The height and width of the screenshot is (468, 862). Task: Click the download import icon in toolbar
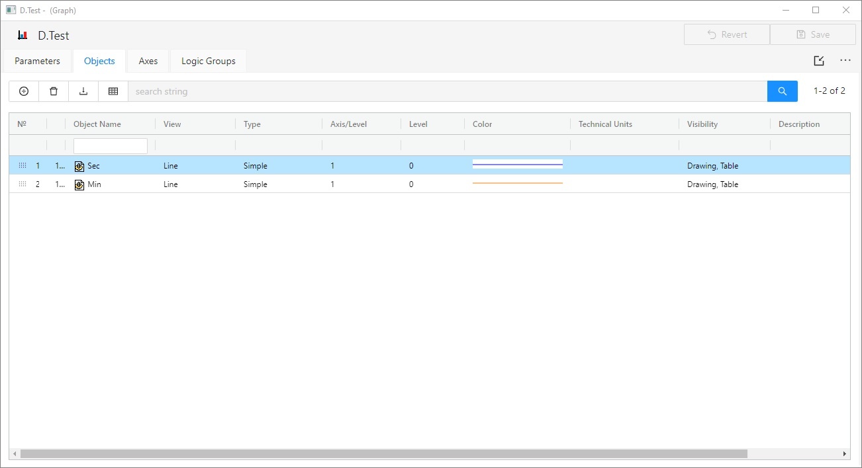pyautogui.click(x=83, y=91)
